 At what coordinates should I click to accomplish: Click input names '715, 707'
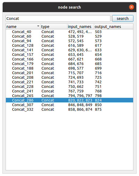coord(76,73)
